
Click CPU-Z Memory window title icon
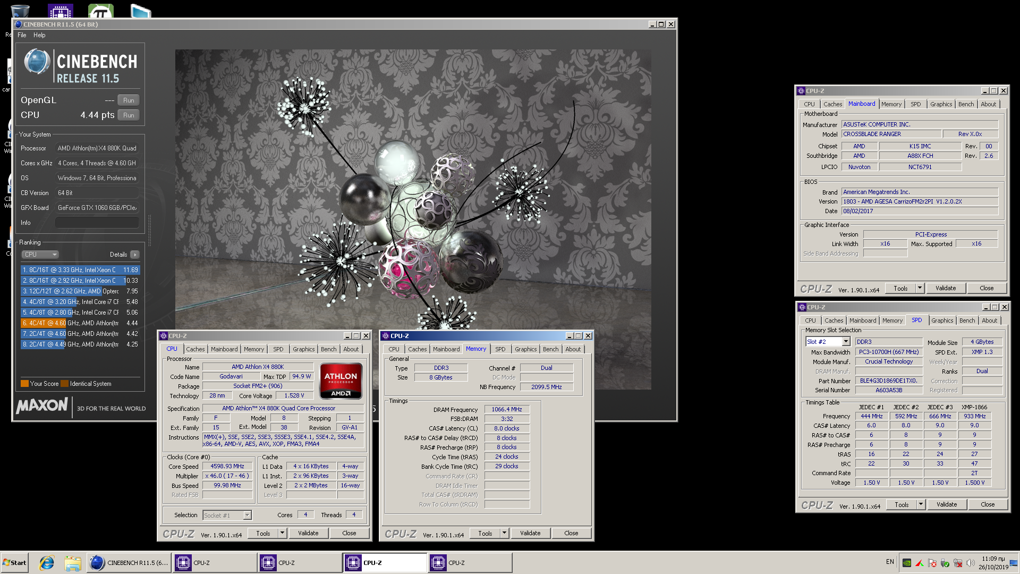[x=386, y=336]
